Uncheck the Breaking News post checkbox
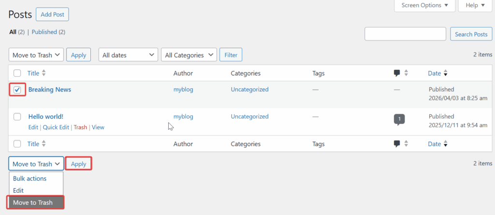Image resolution: width=495 pixels, height=215 pixels. (17, 90)
